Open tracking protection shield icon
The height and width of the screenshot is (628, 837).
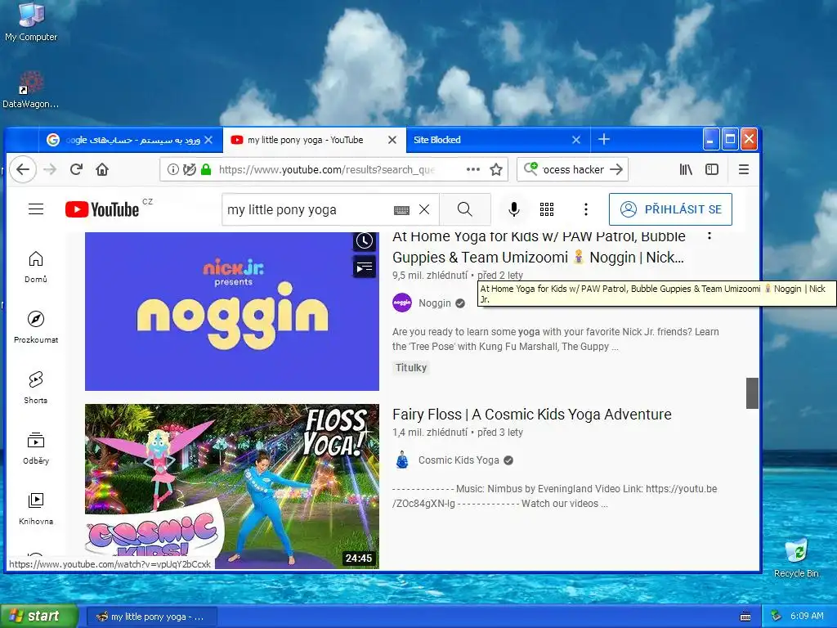tap(189, 170)
